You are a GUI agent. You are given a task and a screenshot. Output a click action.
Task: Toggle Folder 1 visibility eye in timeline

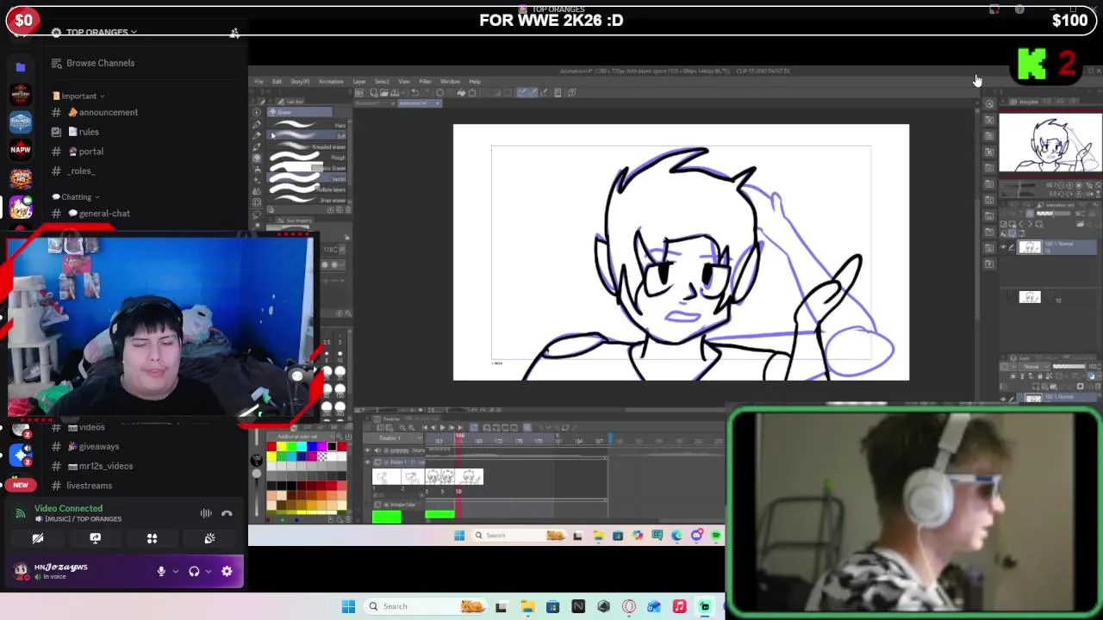(x=368, y=462)
